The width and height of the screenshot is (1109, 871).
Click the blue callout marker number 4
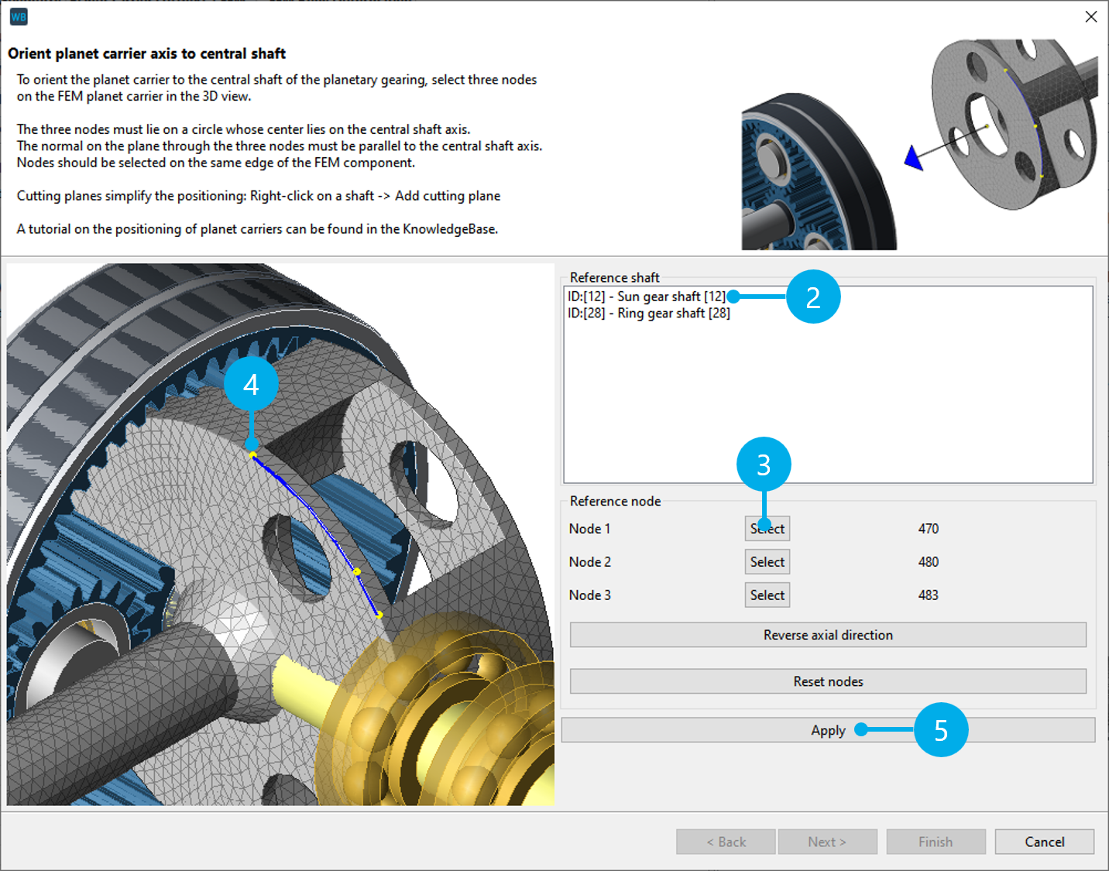tap(251, 384)
